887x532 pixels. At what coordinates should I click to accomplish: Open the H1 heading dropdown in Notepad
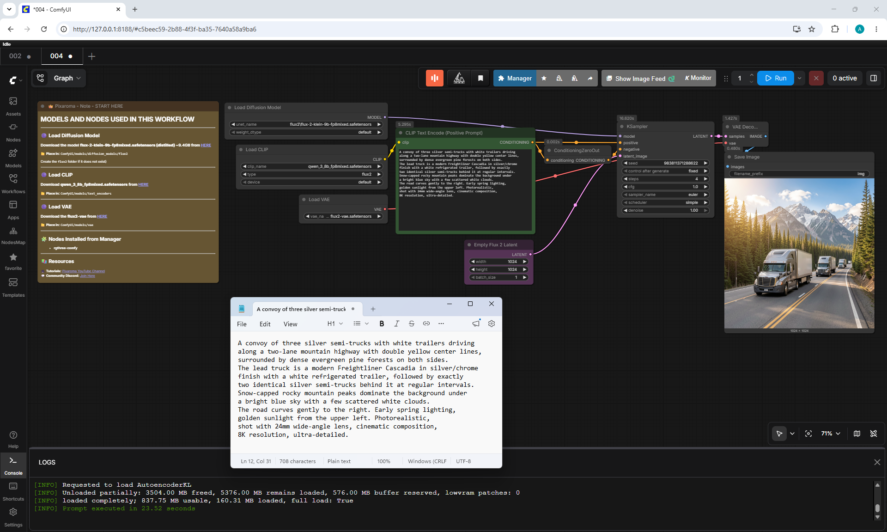(x=335, y=324)
